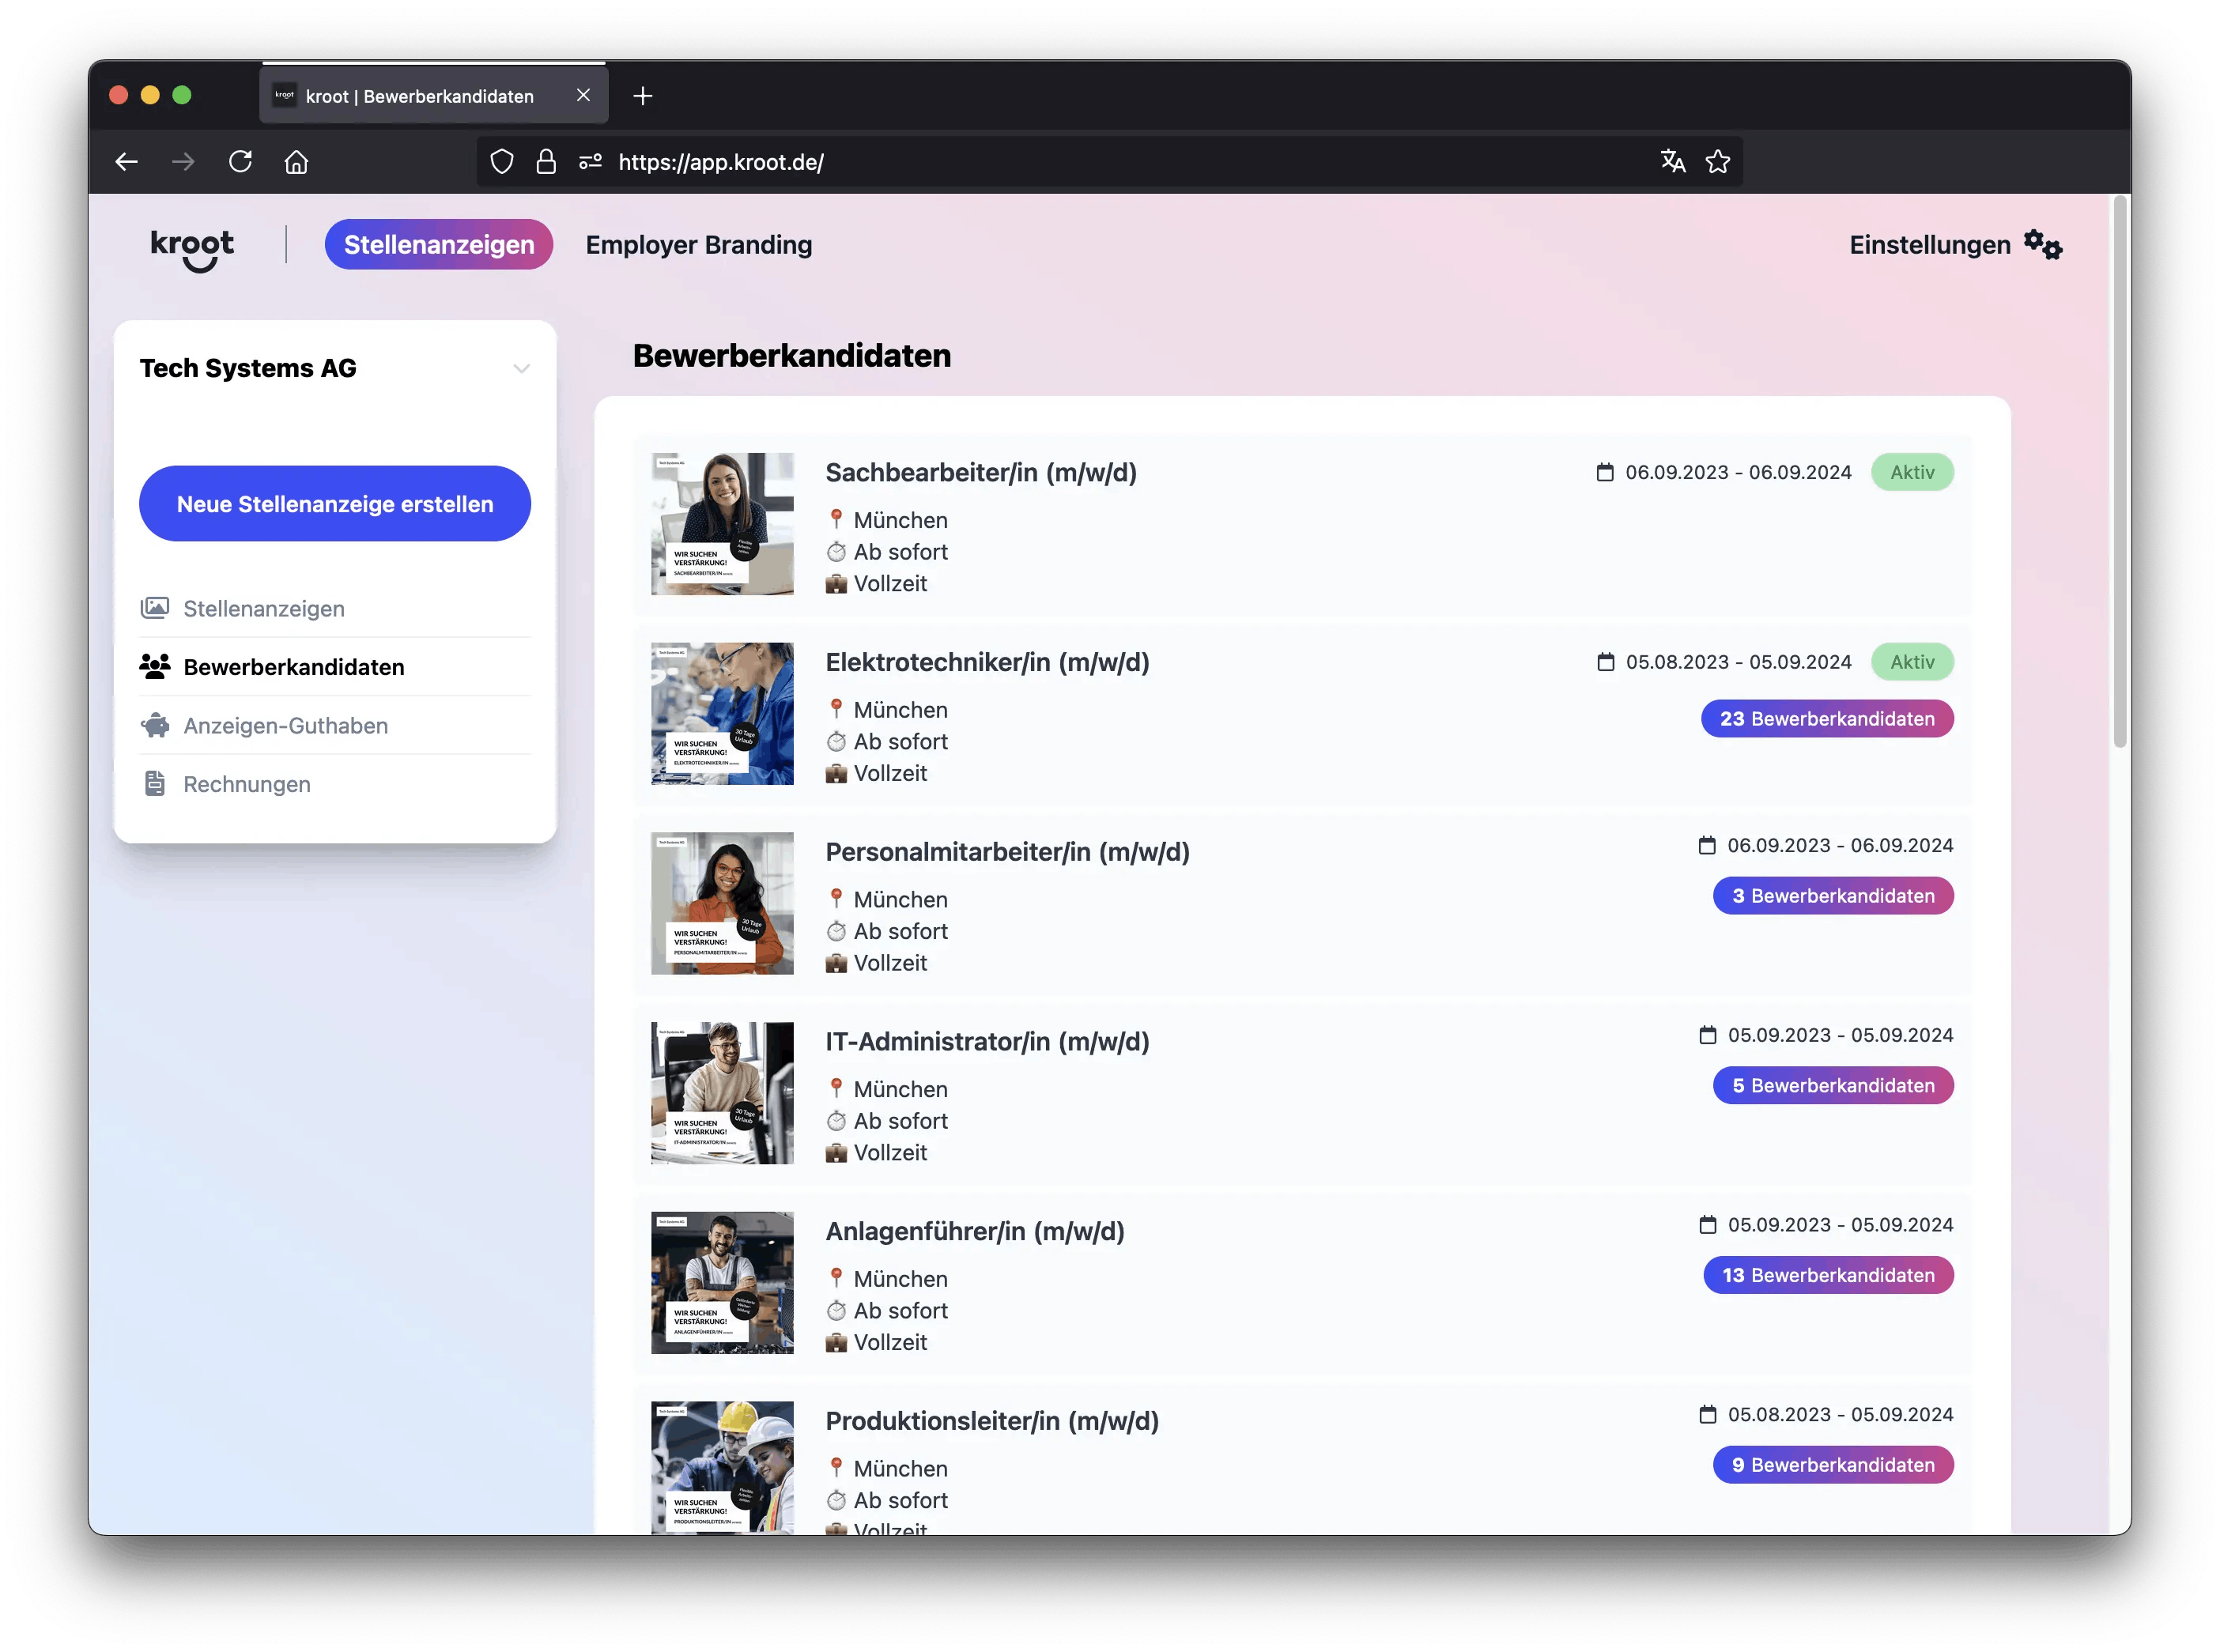
Task: Click the shield tracking protection icon
Action: pyautogui.click(x=502, y=162)
